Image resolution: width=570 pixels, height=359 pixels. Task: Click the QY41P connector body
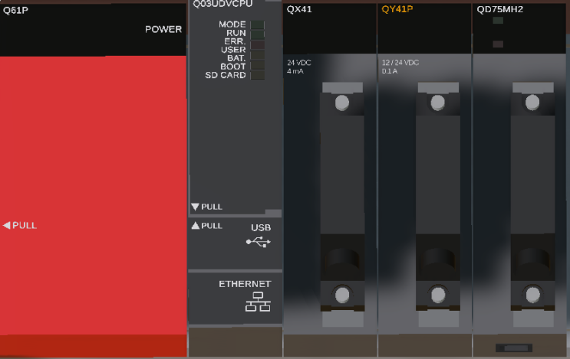click(438, 174)
